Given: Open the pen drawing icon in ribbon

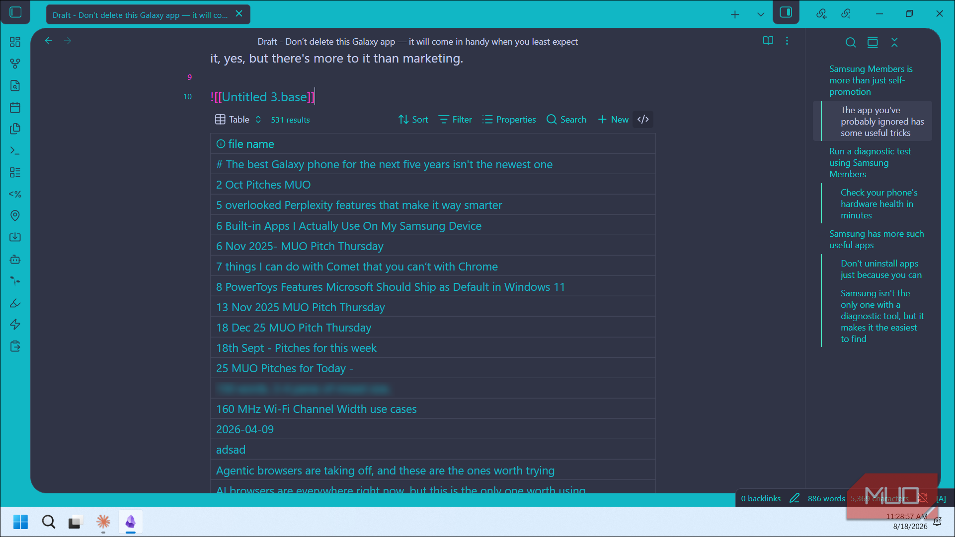Looking at the screenshot, I should (x=15, y=303).
